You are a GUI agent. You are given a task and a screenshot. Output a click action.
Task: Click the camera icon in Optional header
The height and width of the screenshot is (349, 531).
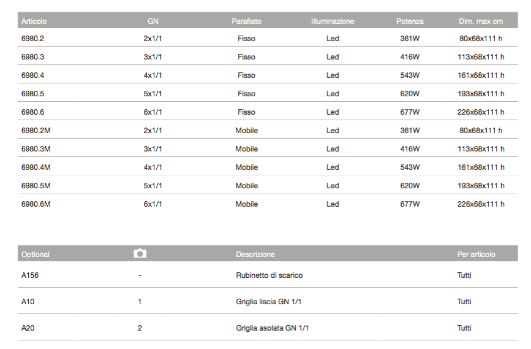tap(140, 253)
